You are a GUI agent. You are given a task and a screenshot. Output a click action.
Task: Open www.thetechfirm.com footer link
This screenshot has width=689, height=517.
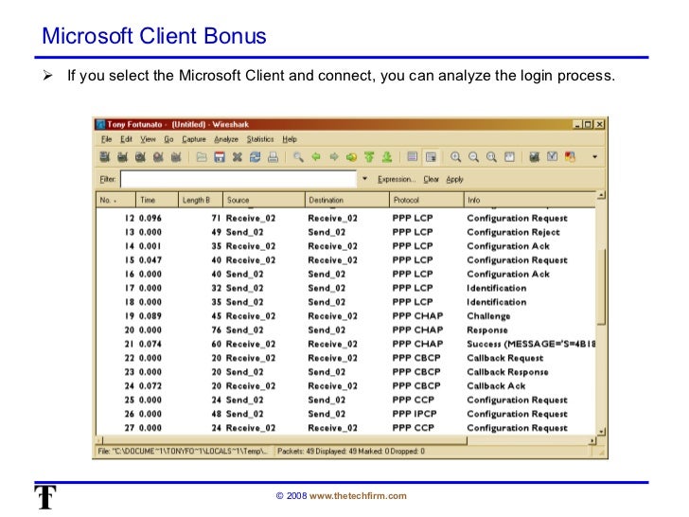358,496
